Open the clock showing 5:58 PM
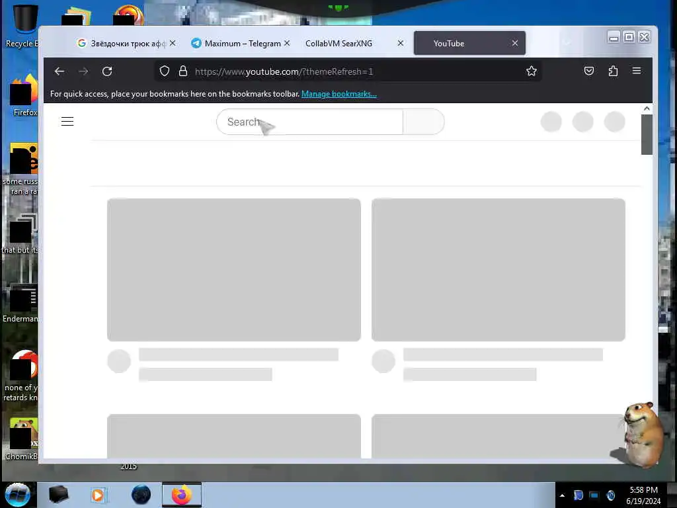This screenshot has height=508, width=677. tap(643, 495)
